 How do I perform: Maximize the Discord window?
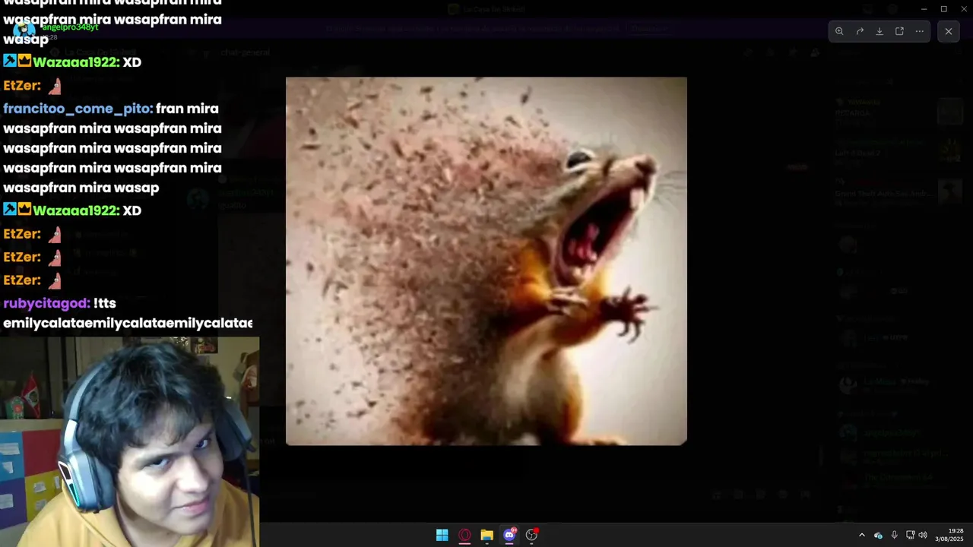pos(943,9)
